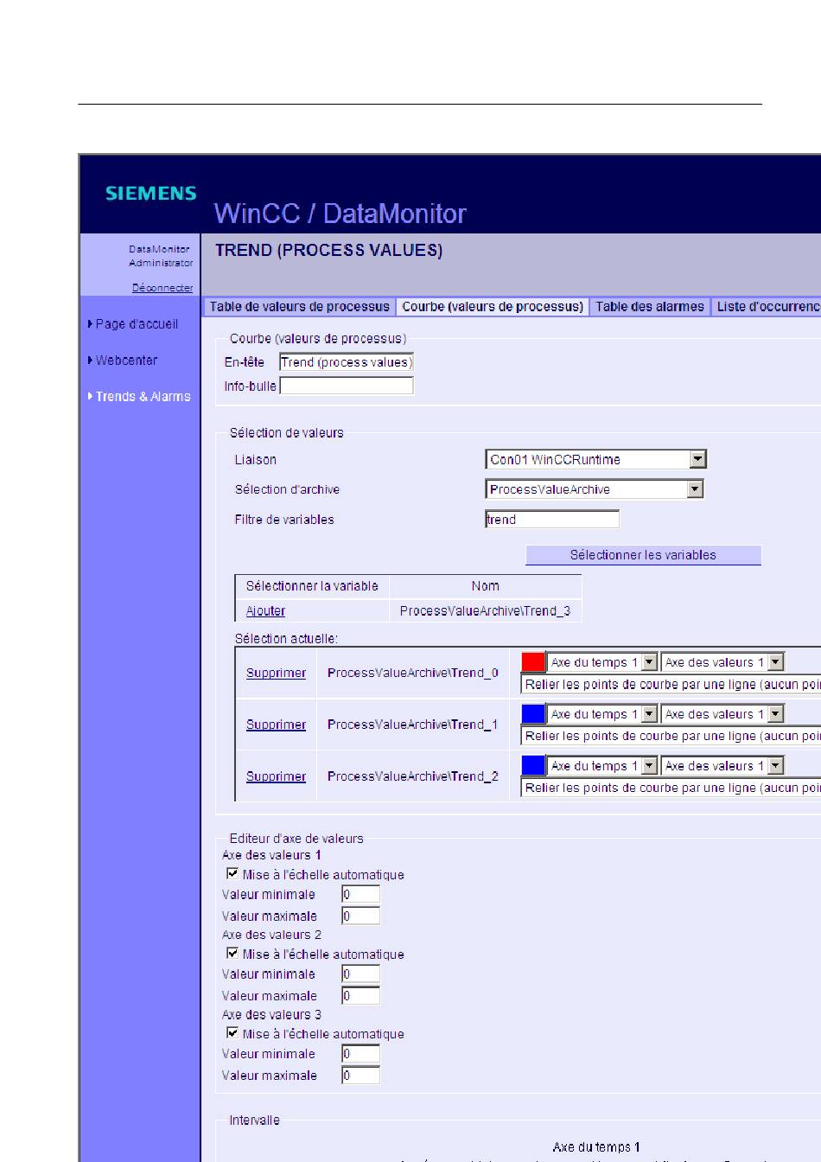Open Axe des valeurs dropdown for Trend_1

point(722,714)
